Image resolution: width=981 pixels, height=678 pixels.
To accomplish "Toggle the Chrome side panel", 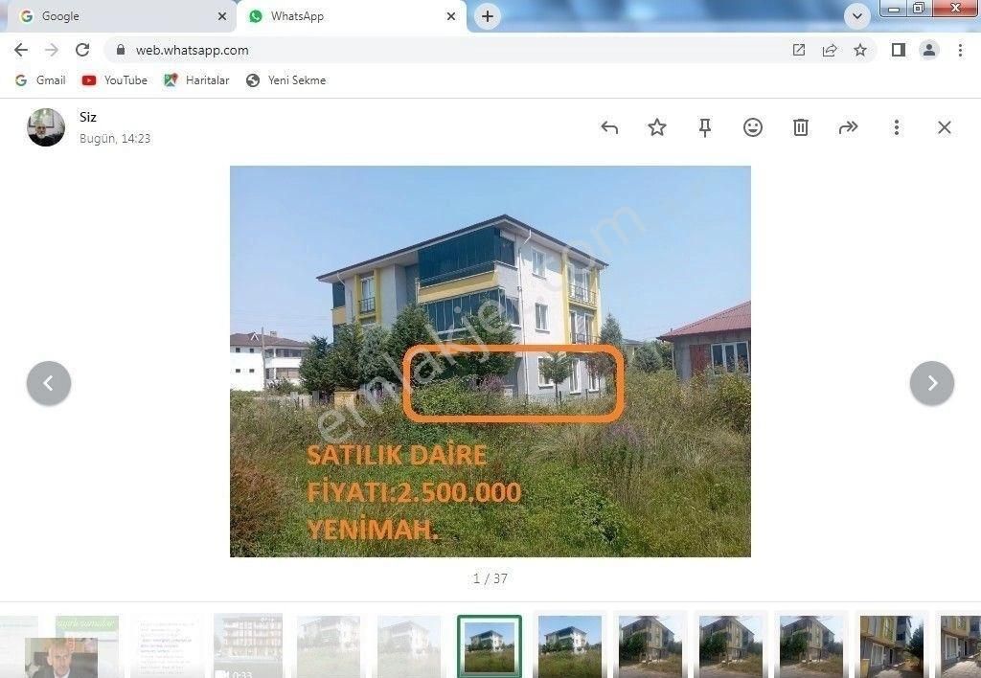I will [899, 50].
